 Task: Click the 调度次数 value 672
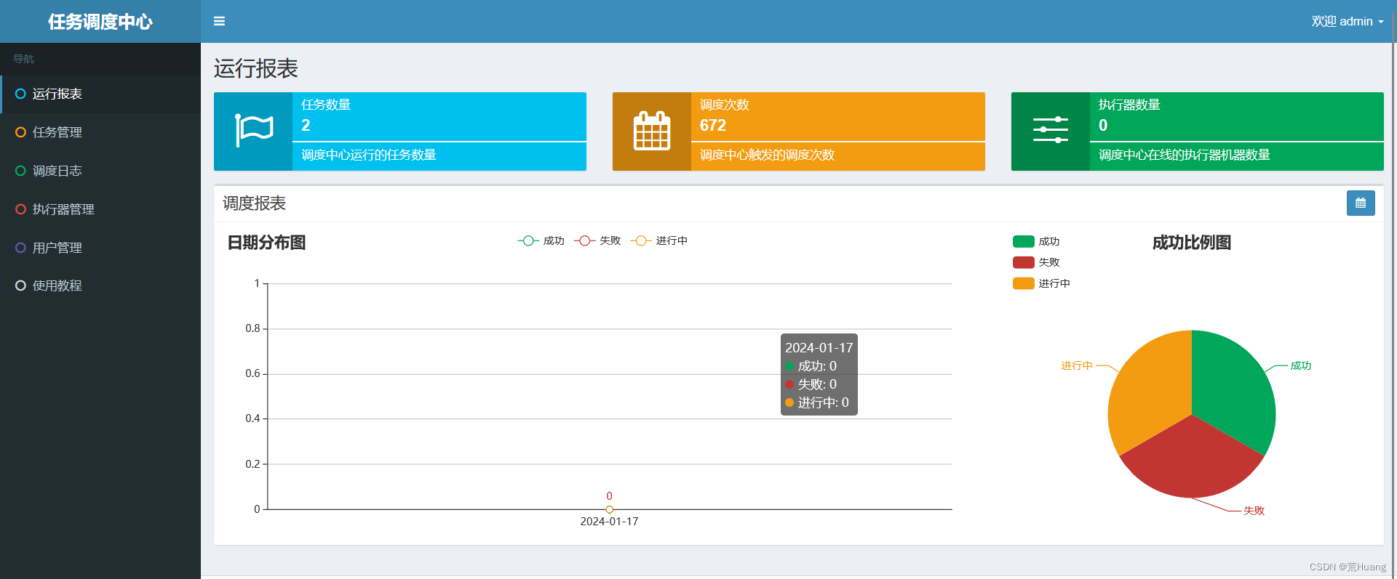[x=713, y=125]
